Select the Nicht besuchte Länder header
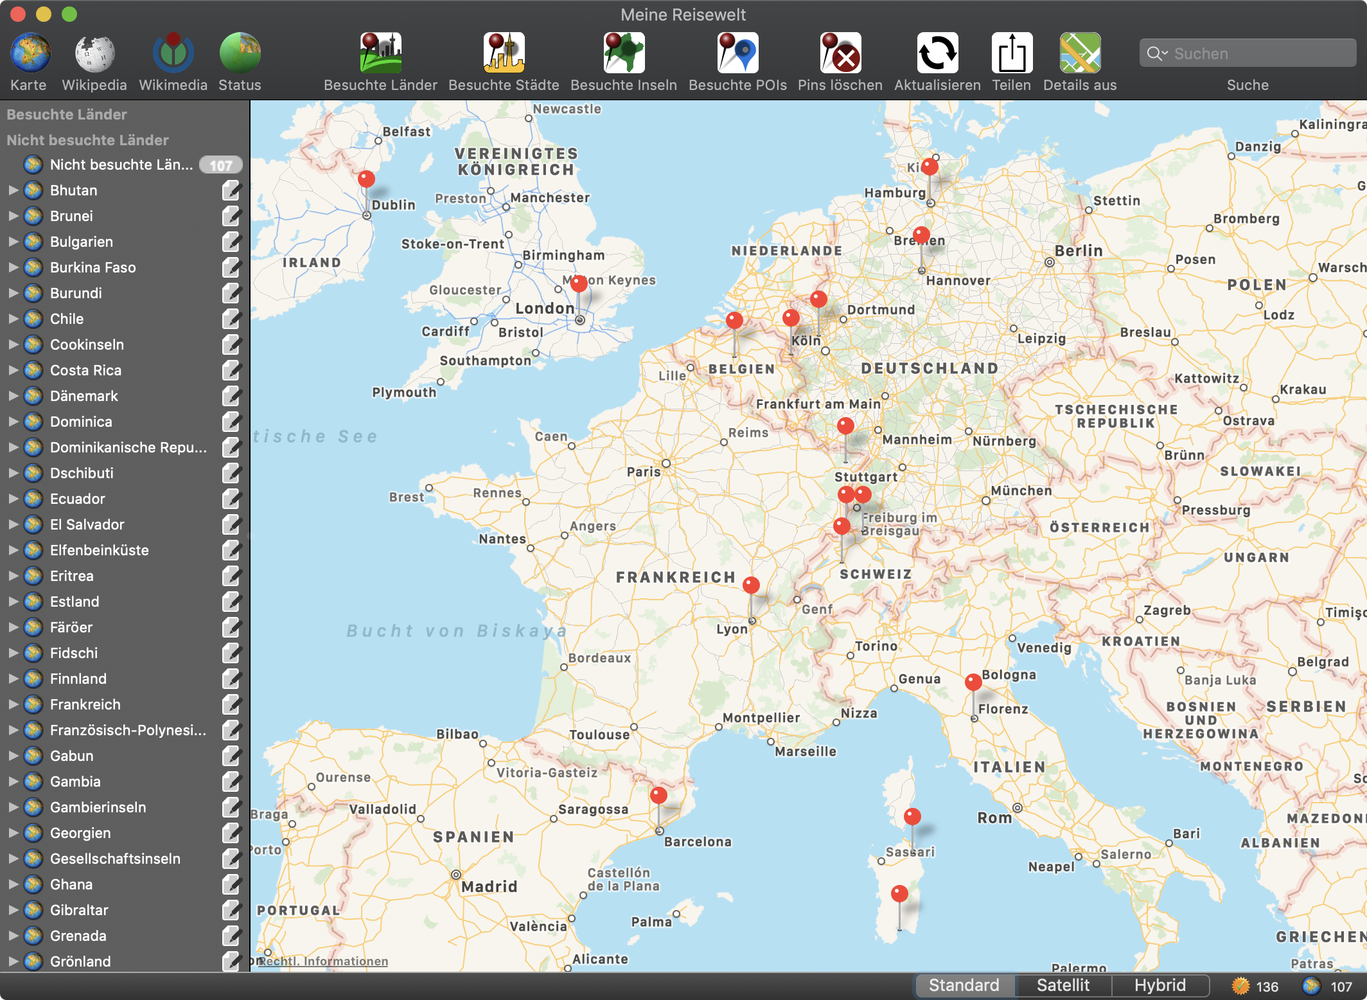The width and height of the screenshot is (1367, 1000). pos(87,140)
